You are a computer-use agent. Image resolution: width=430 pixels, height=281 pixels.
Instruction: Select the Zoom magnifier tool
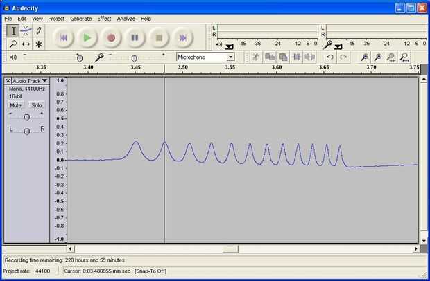pyautogui.click(x=13, y=44)
